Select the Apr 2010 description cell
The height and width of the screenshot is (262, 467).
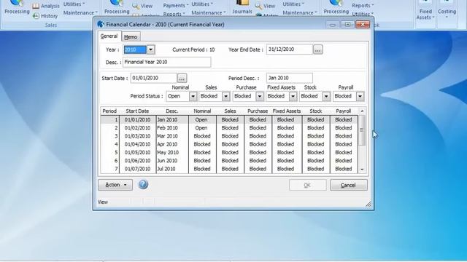pyautogui.click(x=172, y=144)
